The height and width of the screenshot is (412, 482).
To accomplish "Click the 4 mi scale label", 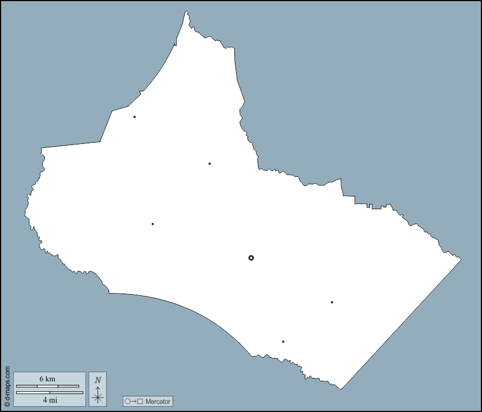I will point(50,399).
